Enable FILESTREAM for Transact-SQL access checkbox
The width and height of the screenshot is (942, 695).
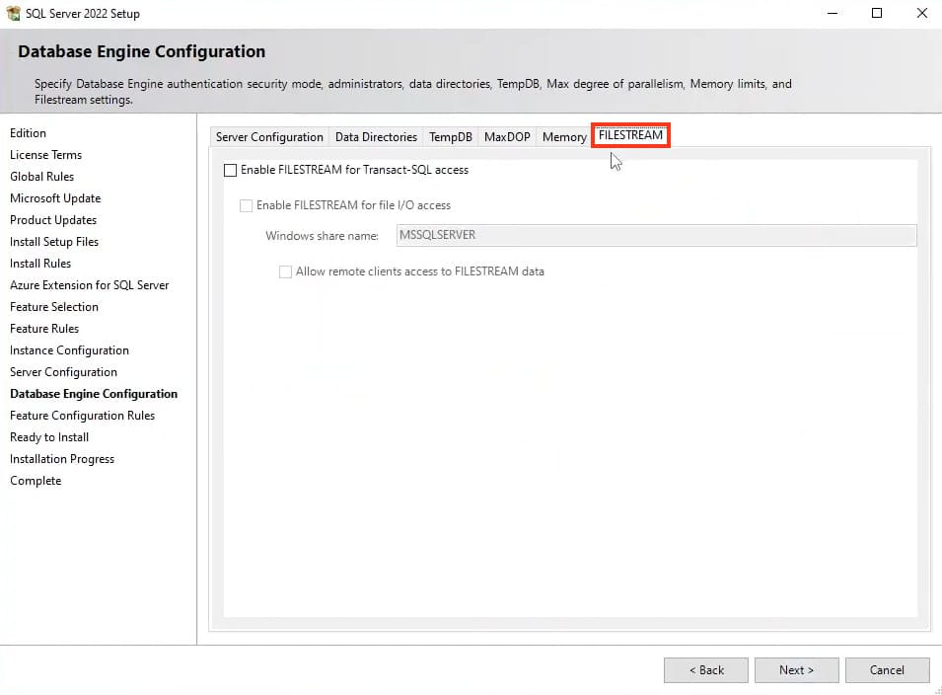click(231, 170)
